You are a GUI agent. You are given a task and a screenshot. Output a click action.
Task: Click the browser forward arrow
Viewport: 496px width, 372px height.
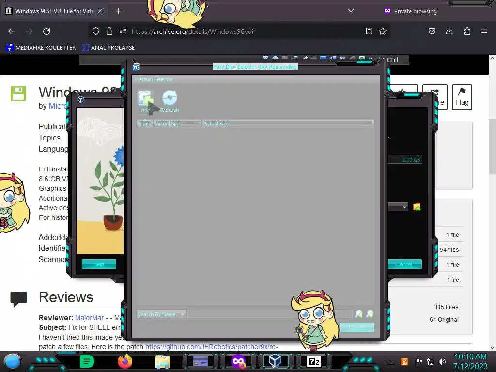point(29,31)
